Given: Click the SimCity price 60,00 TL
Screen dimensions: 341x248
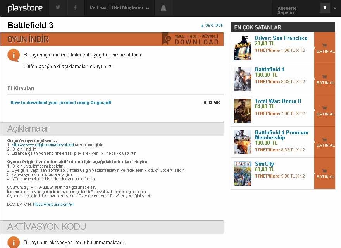Looking at the screenshot, I should tap(265, 169).
